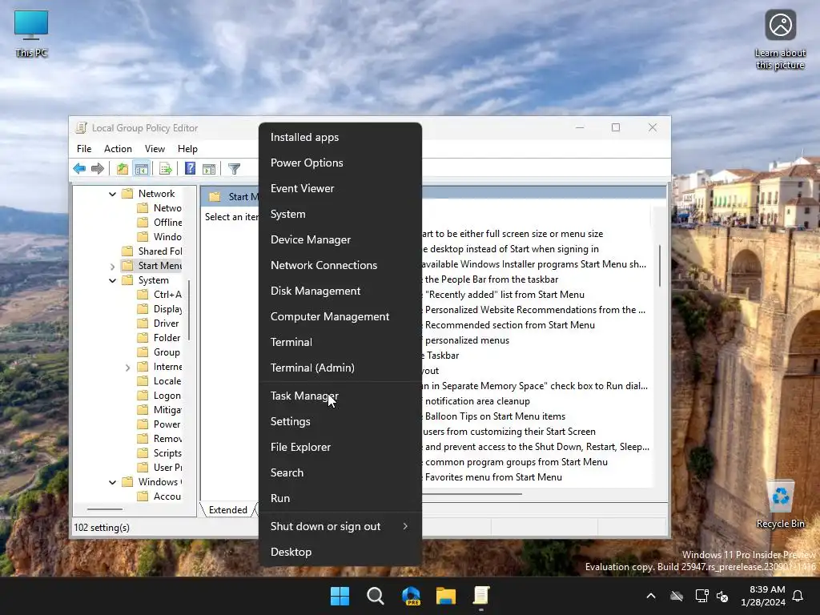Viewport: 820px width, 615px height.
Task: Switch to the Extended tab
Action: click(227, 510)
